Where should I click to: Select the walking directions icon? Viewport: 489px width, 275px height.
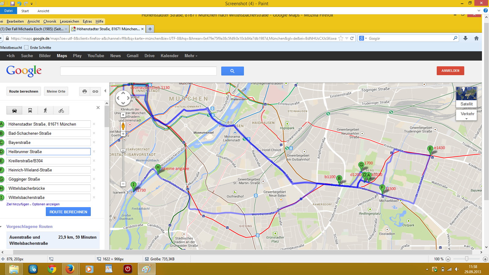tap(46, 111)
